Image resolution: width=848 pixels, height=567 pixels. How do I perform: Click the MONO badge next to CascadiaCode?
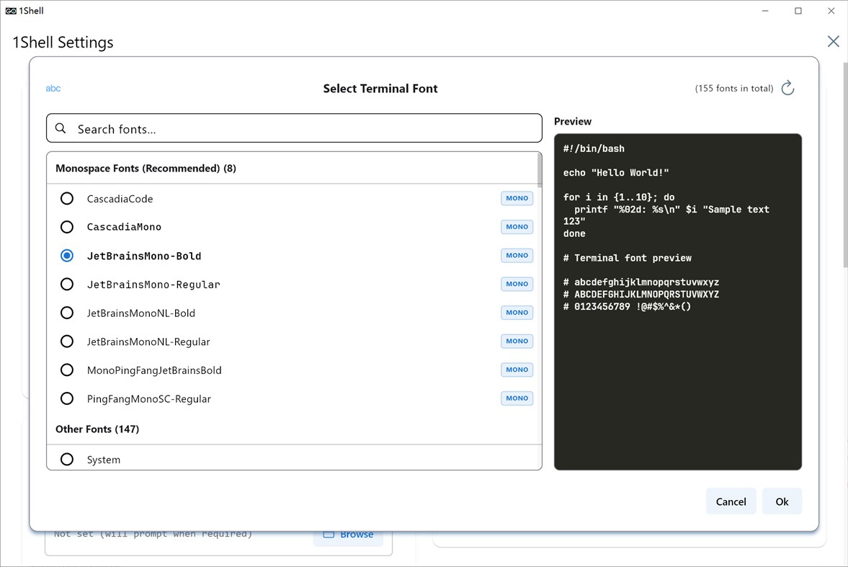[x=517, y=198]
